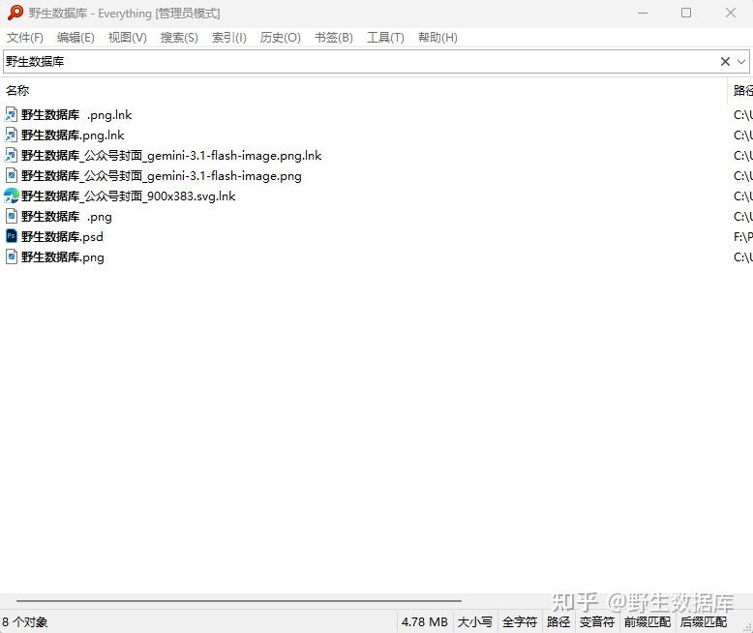753x633 pixels.
Task: Click icon of gemini-3.1-flash-image.png.lnk shortcut
Action: 11,155
